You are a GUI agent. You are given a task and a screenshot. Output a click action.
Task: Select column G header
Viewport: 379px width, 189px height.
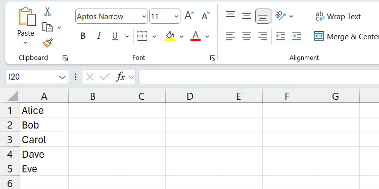coord(336,96)
